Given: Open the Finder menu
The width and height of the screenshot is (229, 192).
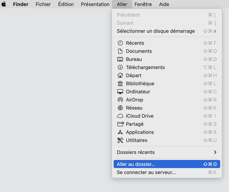Looking at the screenshot, I should 21,4.
